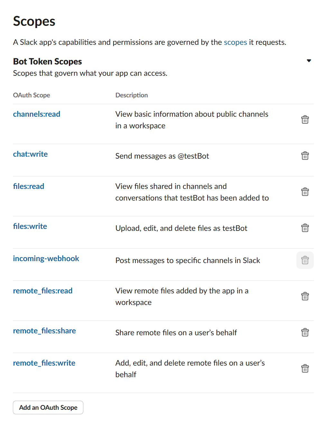Click the remote_files:read scope link
326x422 pixels.
pos(43,291)
